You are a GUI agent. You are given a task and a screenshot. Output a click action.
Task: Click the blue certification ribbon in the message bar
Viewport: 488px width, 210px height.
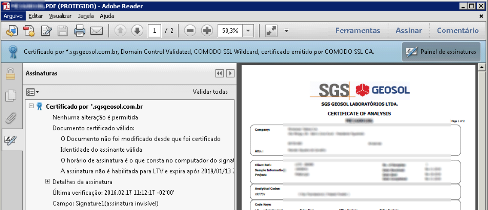point(13,52)
